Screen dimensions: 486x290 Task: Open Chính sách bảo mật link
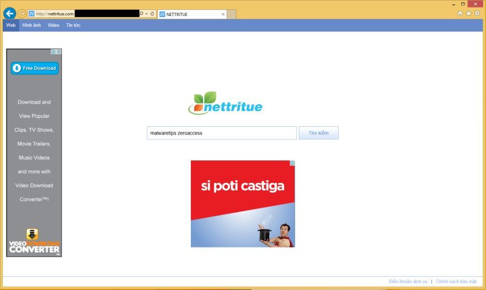point(456,281)
